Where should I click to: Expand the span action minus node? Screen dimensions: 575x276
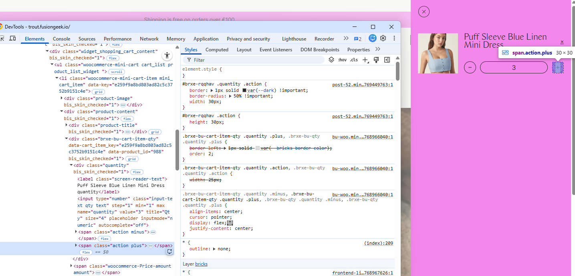point(76,232)
